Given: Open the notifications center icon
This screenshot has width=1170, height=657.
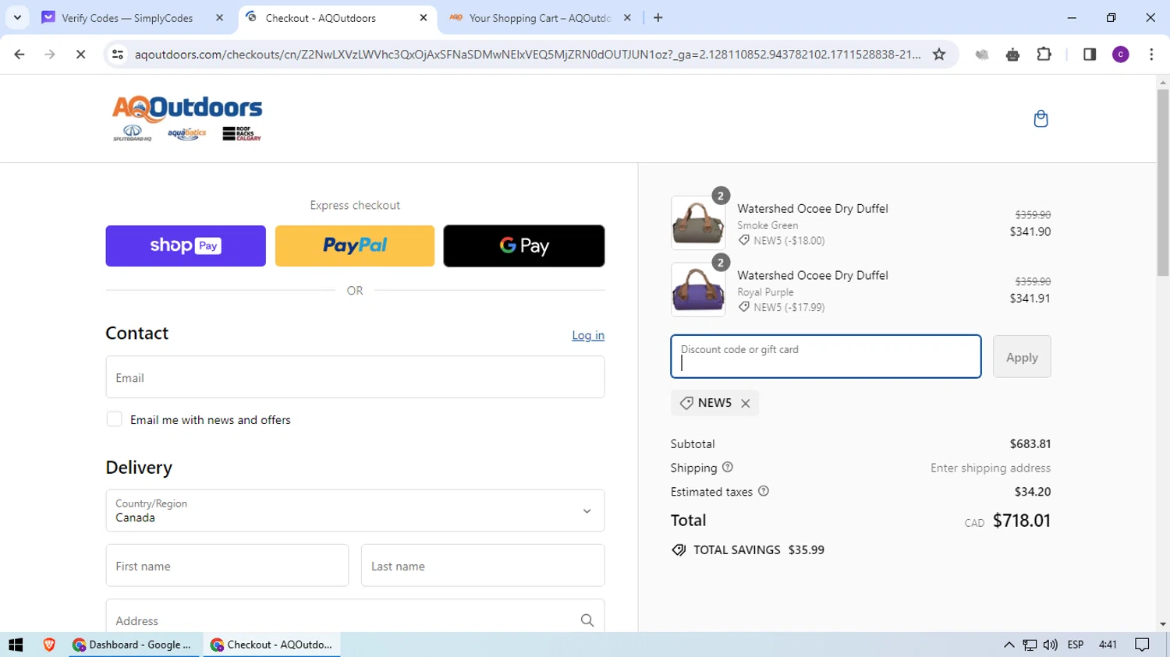Looking at the screenshot, I should [1142, 645].
